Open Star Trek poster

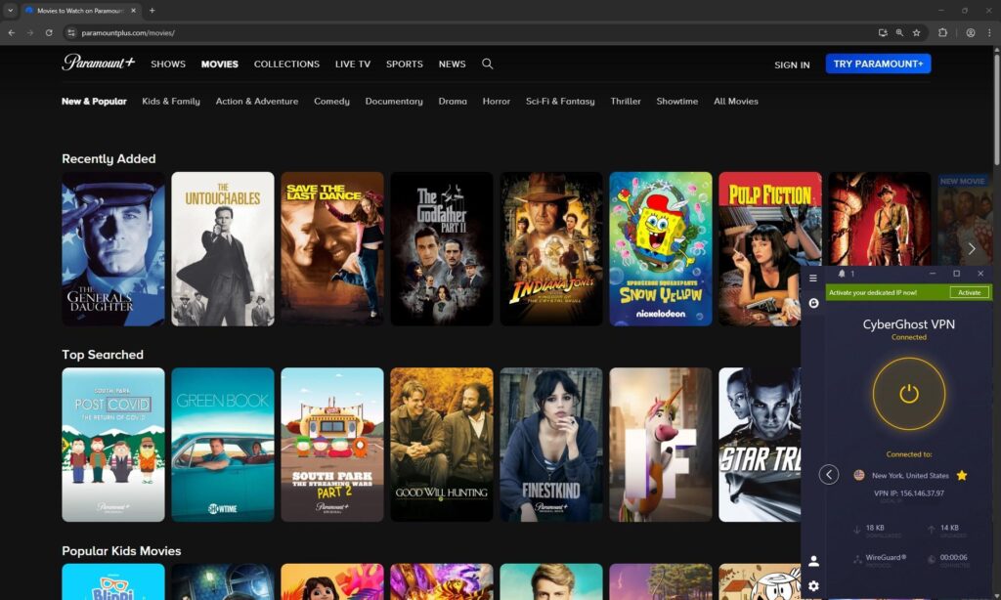pos(760,445)
